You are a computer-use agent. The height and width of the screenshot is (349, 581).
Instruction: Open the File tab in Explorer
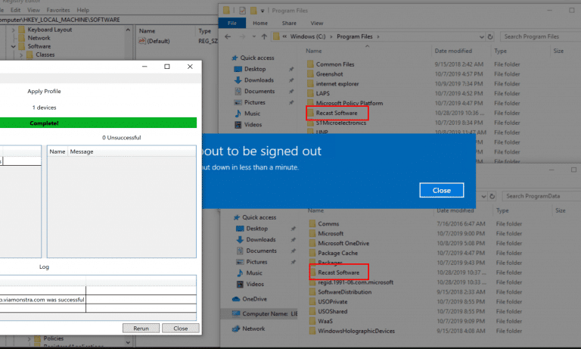coord(233,23)
